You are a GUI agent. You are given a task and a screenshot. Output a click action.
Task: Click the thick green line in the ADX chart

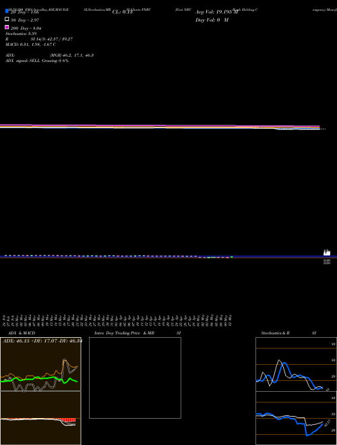[38, 379]
